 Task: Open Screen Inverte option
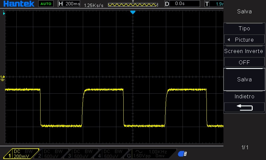point(244,51)
